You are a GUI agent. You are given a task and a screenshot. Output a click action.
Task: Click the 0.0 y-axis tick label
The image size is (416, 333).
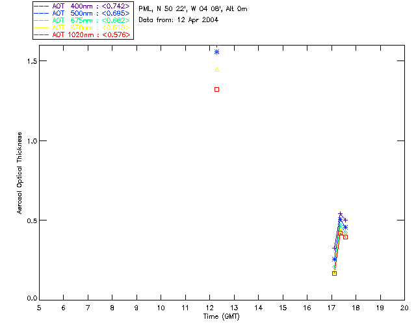coord(32,299)
